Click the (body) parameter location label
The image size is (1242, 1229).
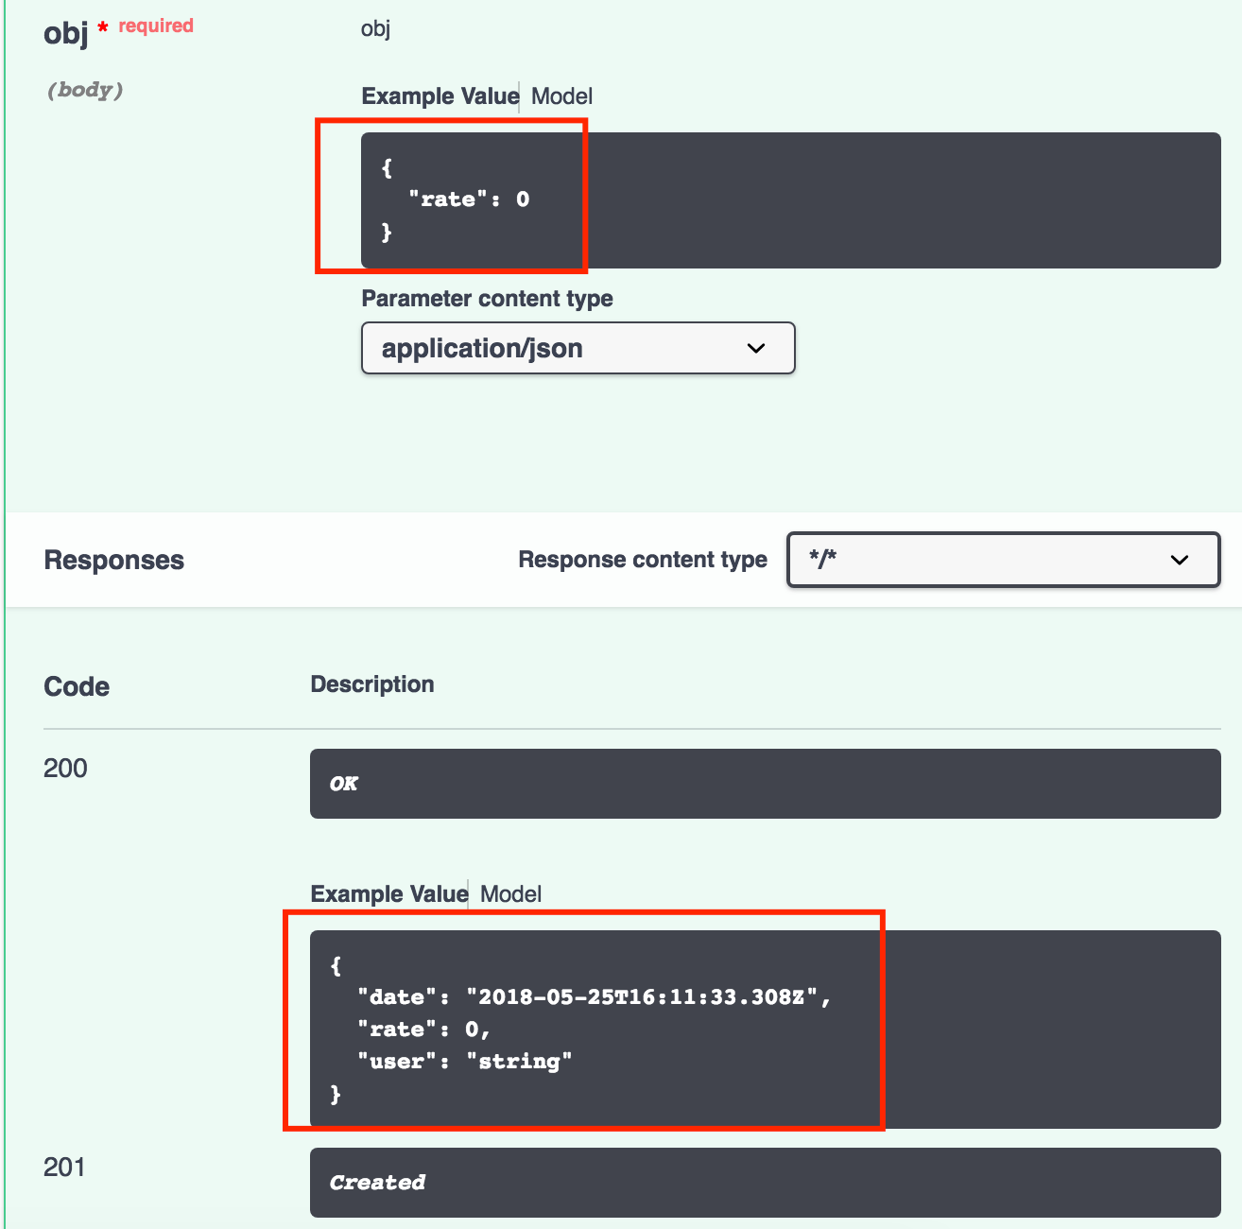click(84, 90)
